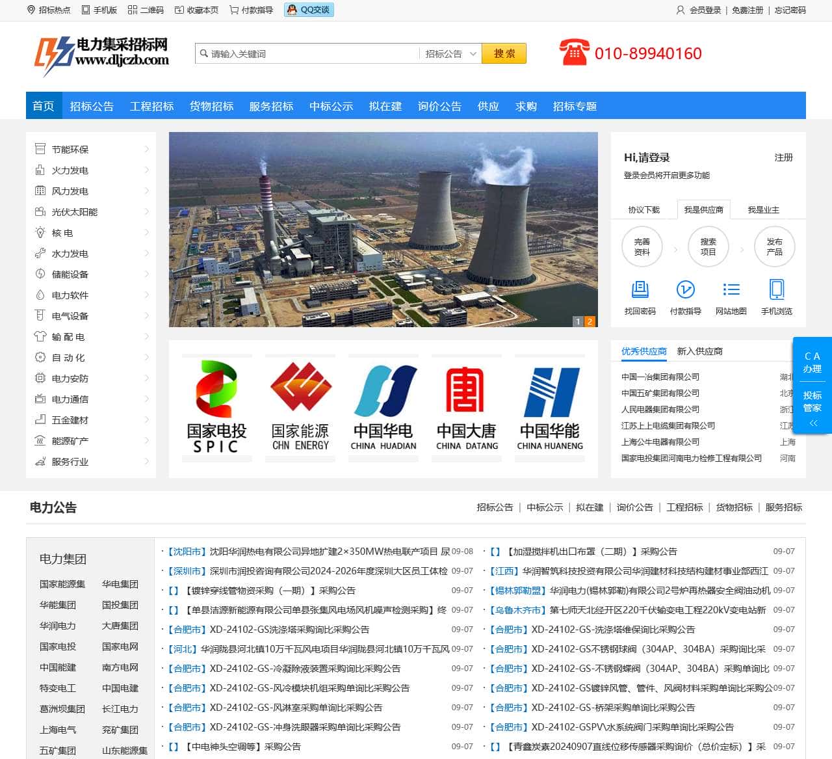Click the power plant banner image
832x759 pixels.
383,230
